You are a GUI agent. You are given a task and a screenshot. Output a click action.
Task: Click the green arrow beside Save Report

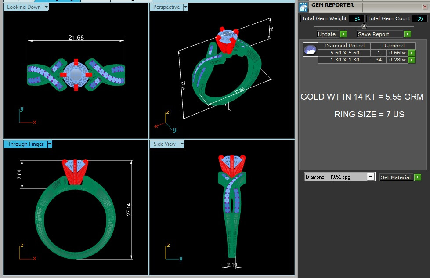click(x=407, y=34)
